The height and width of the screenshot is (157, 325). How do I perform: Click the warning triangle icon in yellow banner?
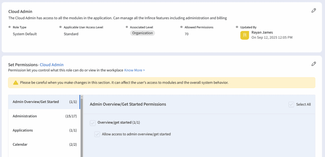pos(16,83)
